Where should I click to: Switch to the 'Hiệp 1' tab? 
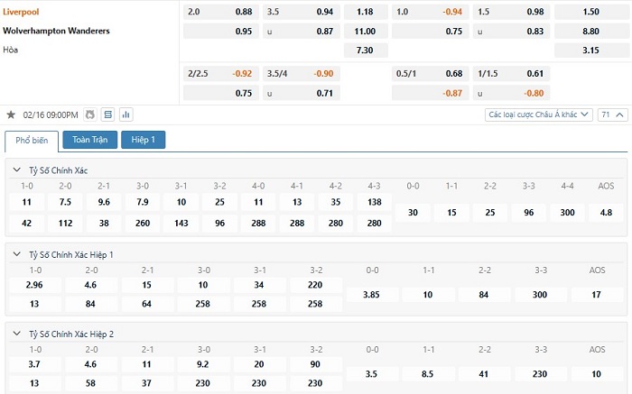tap(143, 140)
